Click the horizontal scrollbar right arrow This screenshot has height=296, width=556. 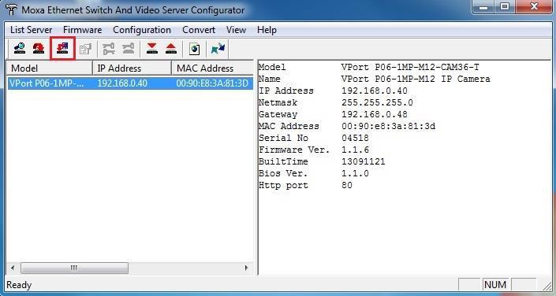(x=246, y=268)
